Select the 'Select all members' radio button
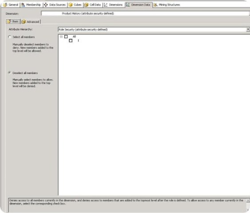Image resolution: width=250 pixels, height=213 pixels. pos(10,37)
